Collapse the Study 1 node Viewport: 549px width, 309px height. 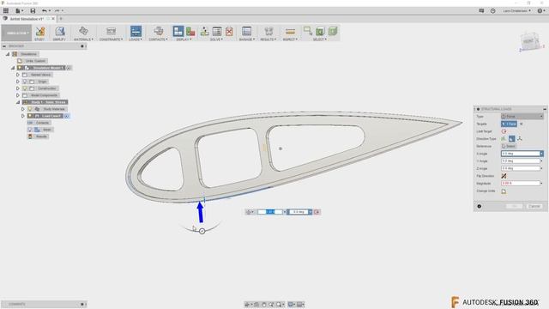18,102
